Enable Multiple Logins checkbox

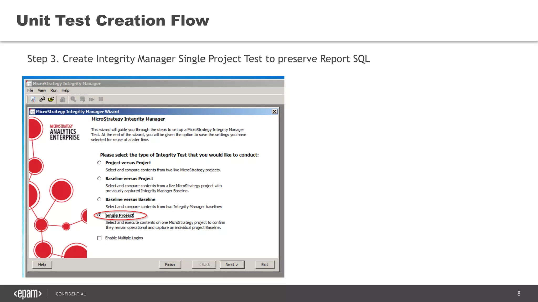tap(99, 238)
